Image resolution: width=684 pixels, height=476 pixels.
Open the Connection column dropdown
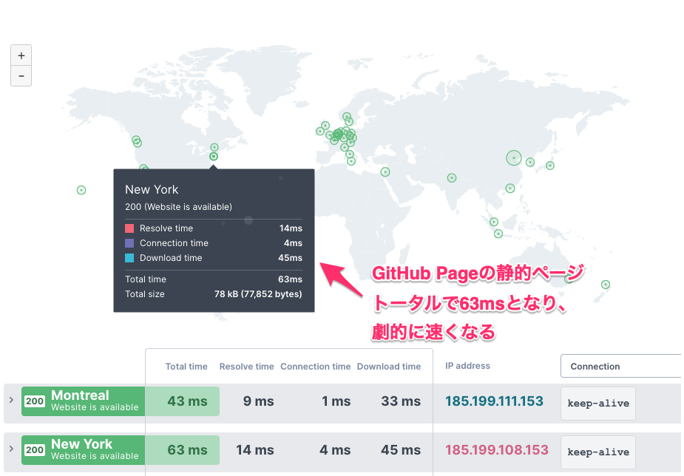[x=621, y=366]
